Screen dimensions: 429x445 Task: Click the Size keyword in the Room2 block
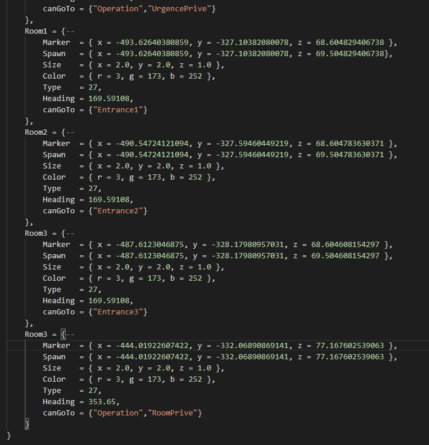[51, 166]
